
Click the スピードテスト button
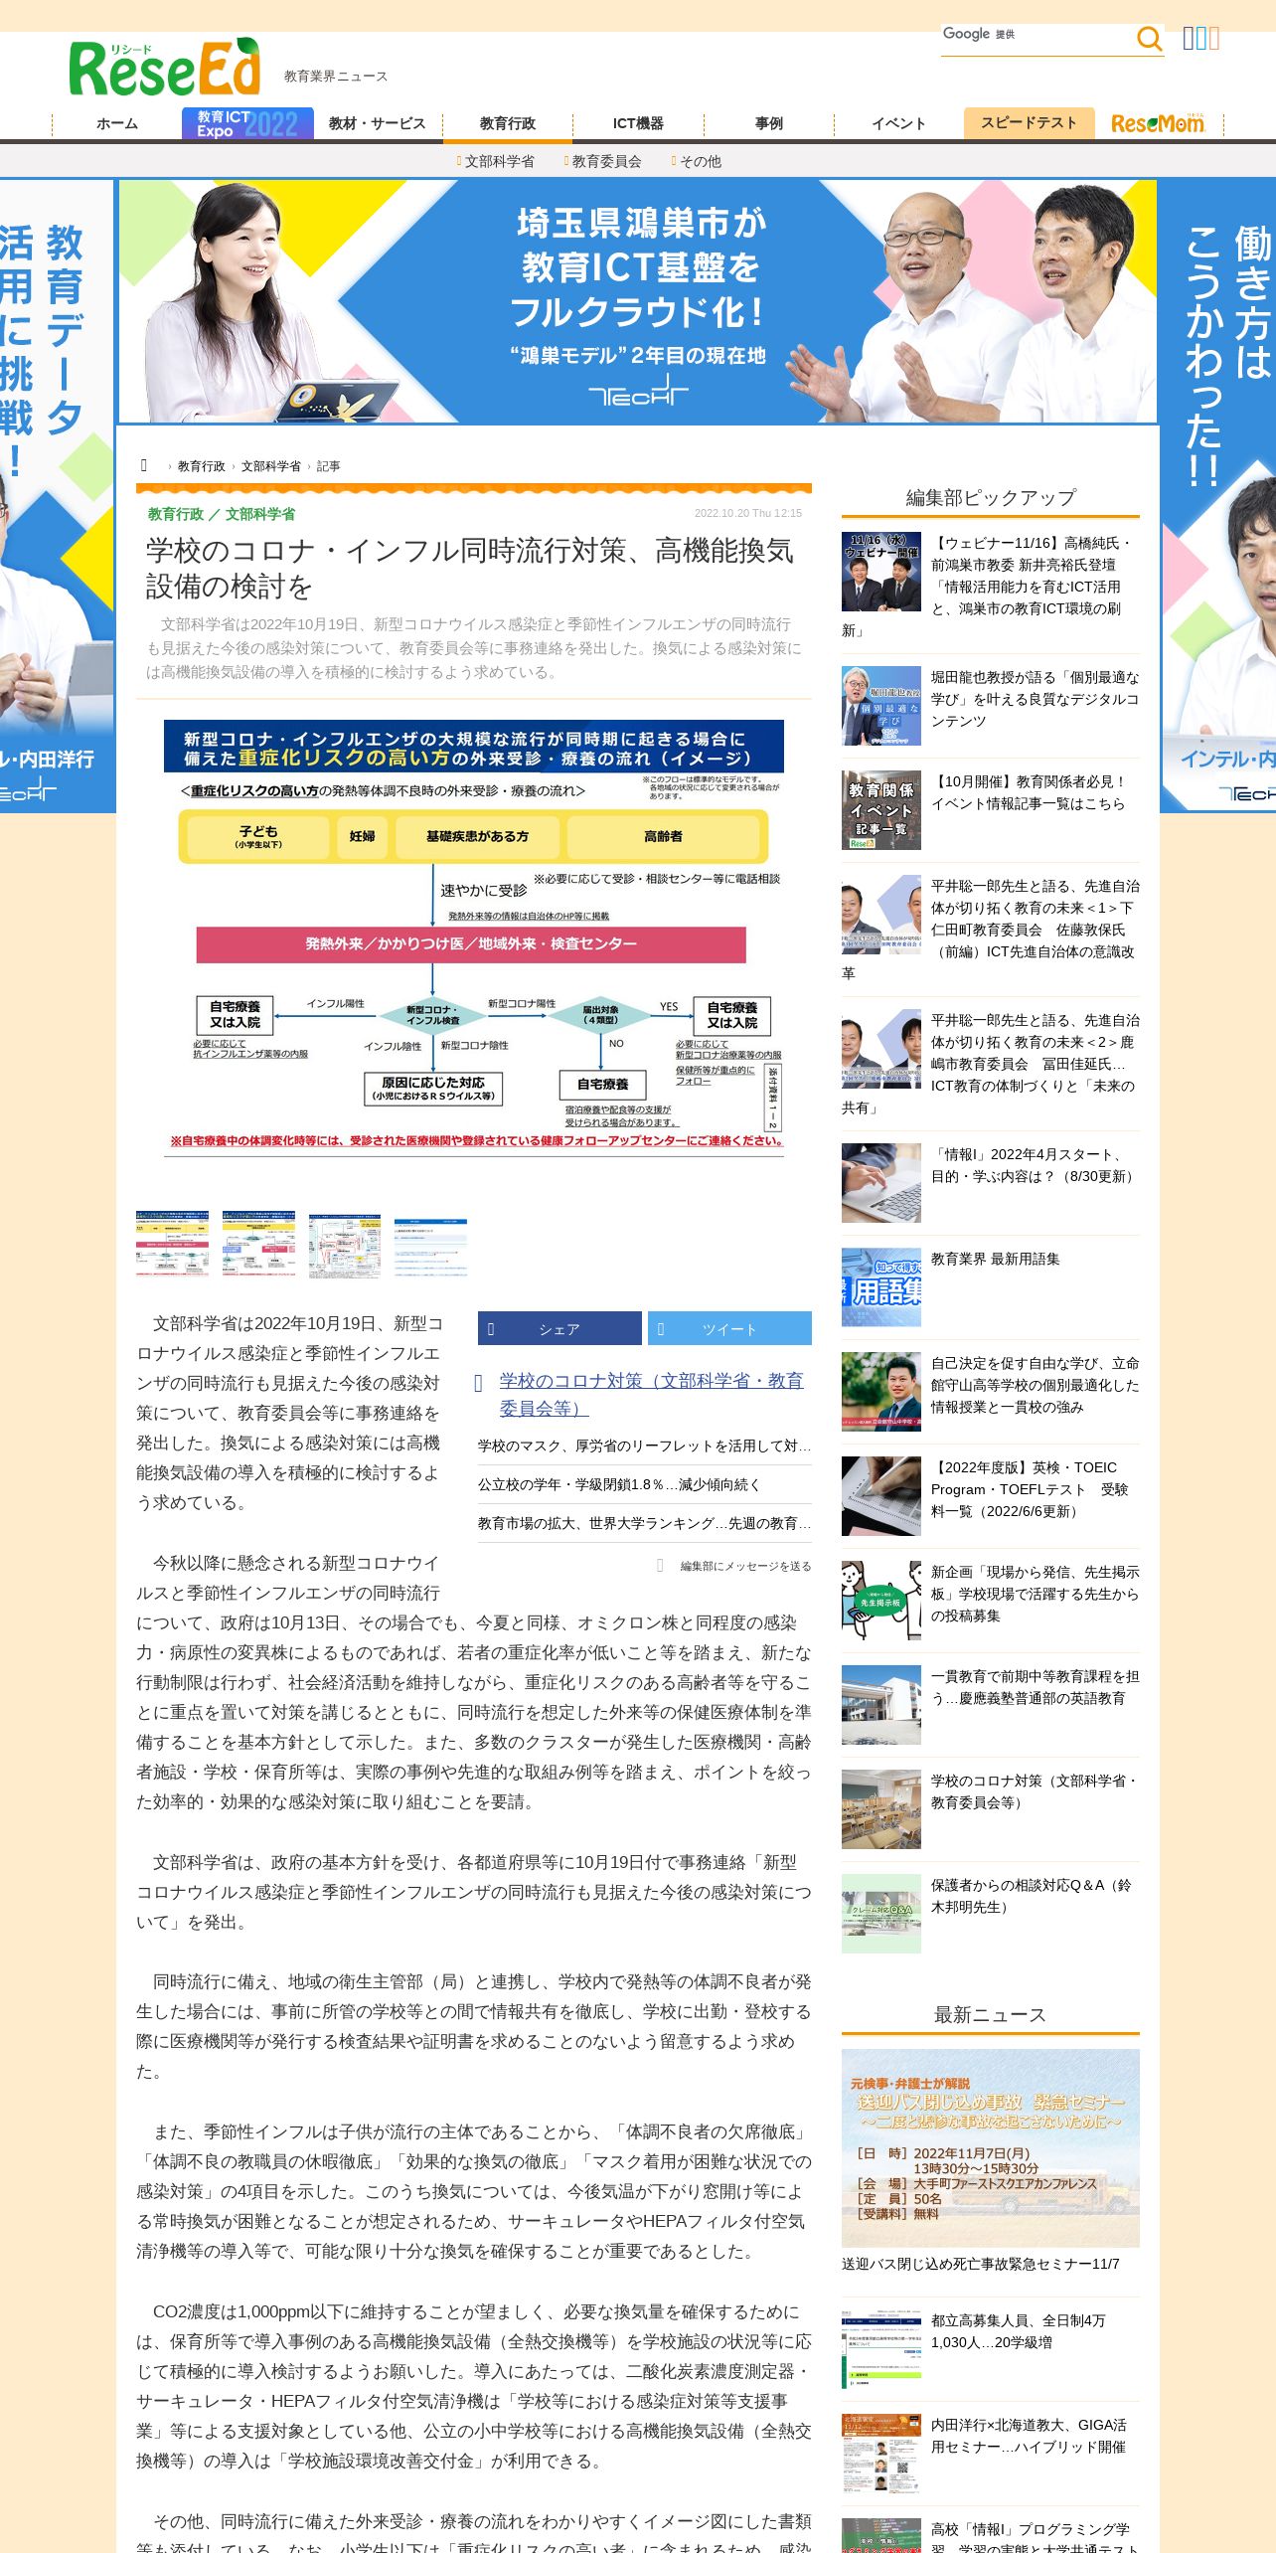point(1030,122)
